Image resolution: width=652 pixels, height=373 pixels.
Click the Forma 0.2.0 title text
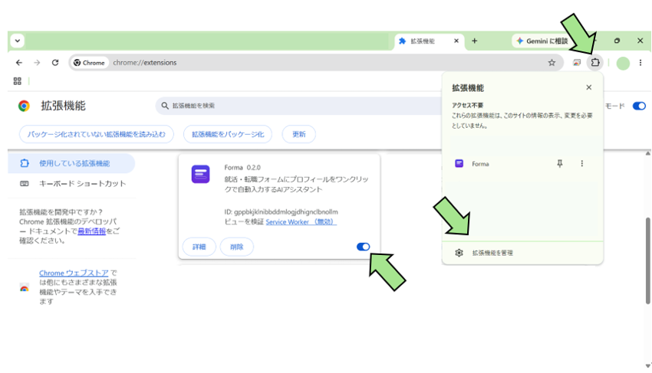point(242,168)
